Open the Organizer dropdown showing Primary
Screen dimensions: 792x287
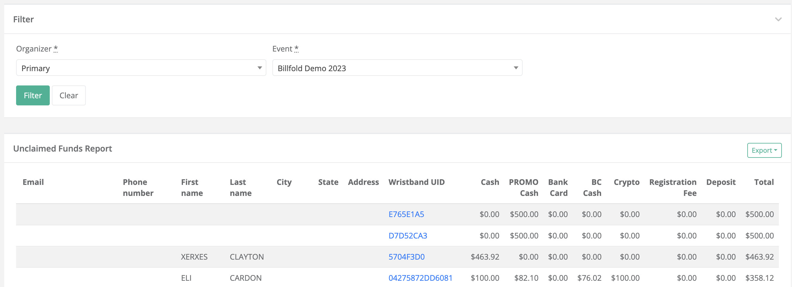[x=141, y=68]
